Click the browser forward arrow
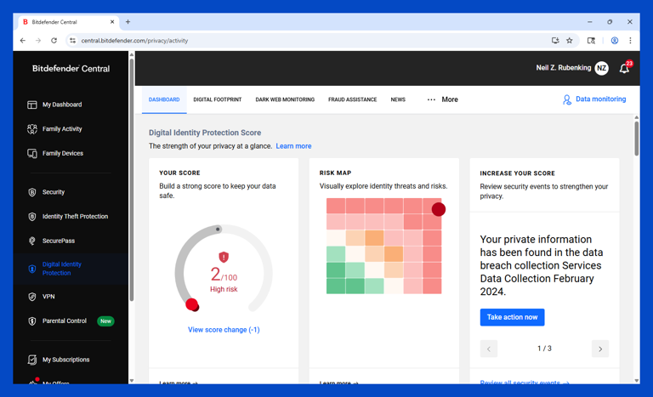 (x=38, y=41)
